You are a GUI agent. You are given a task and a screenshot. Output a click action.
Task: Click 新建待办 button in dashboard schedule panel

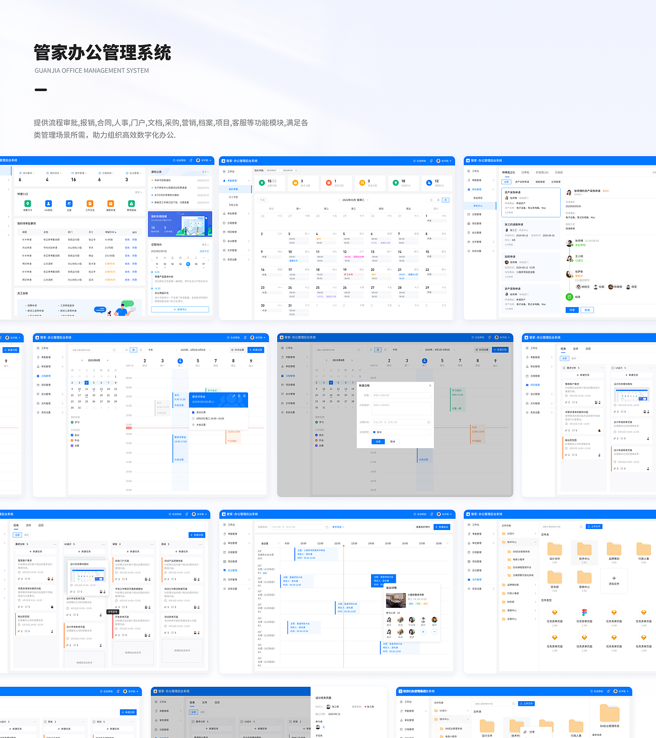[180, 309]
